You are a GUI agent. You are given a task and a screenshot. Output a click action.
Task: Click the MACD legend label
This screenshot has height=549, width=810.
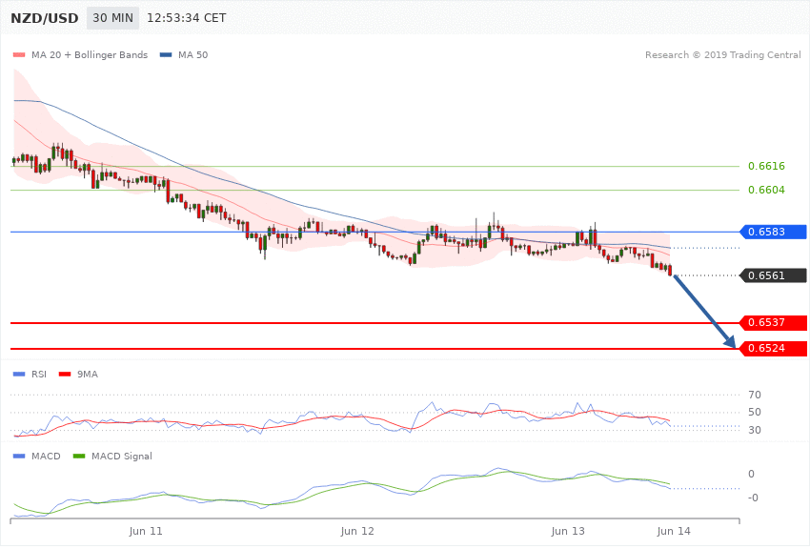coord(46,457)
